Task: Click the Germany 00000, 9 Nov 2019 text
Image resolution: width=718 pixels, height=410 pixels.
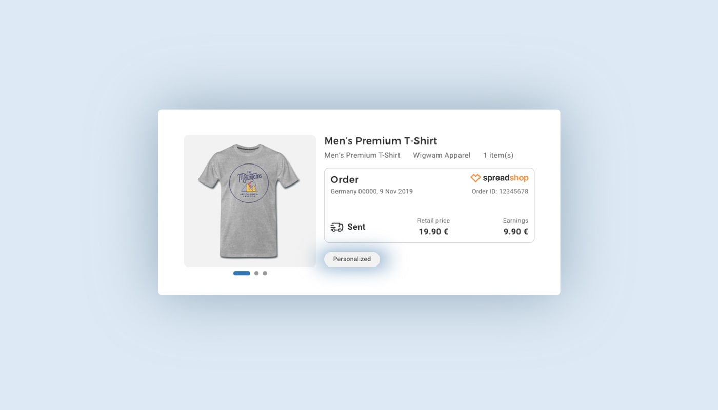Action: pyautogui.click(x=371, y=192)
